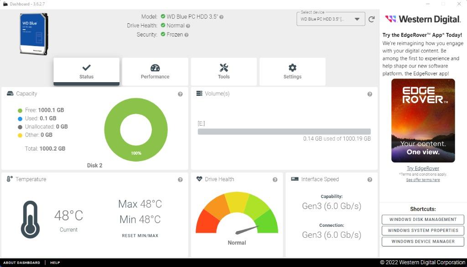Viewport: 467px width, 267px height.
Task: Click the Try EdgeRover link
Action: [423, 168]
